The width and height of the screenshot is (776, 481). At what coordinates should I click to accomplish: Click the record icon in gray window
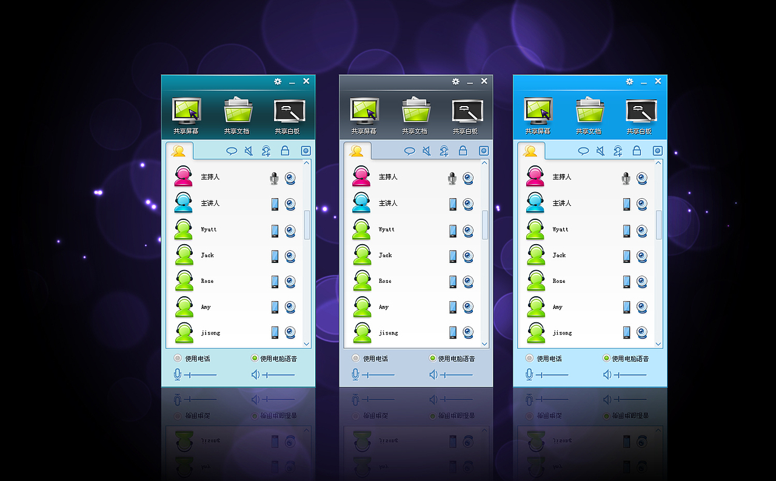tap(484, 151)
